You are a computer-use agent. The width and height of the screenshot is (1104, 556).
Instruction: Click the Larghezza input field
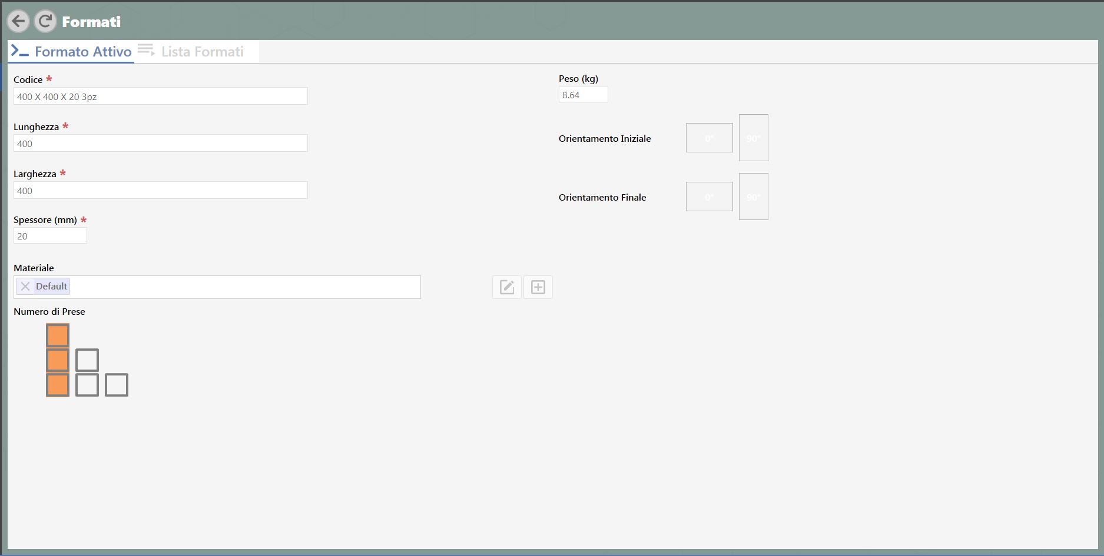(160, 191)
